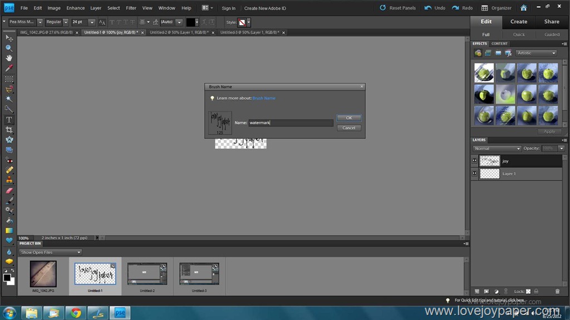Open the Filter menu
The image size is (570, 320).
point(131,8)
